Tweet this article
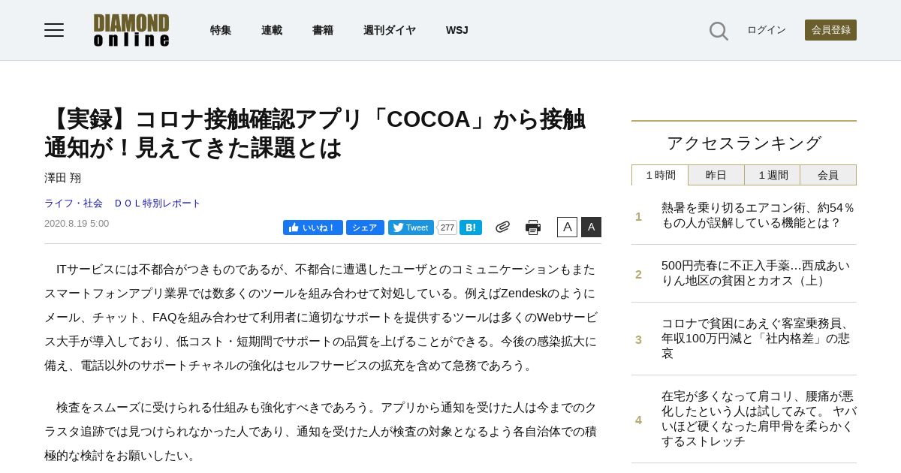 [411, 227]
